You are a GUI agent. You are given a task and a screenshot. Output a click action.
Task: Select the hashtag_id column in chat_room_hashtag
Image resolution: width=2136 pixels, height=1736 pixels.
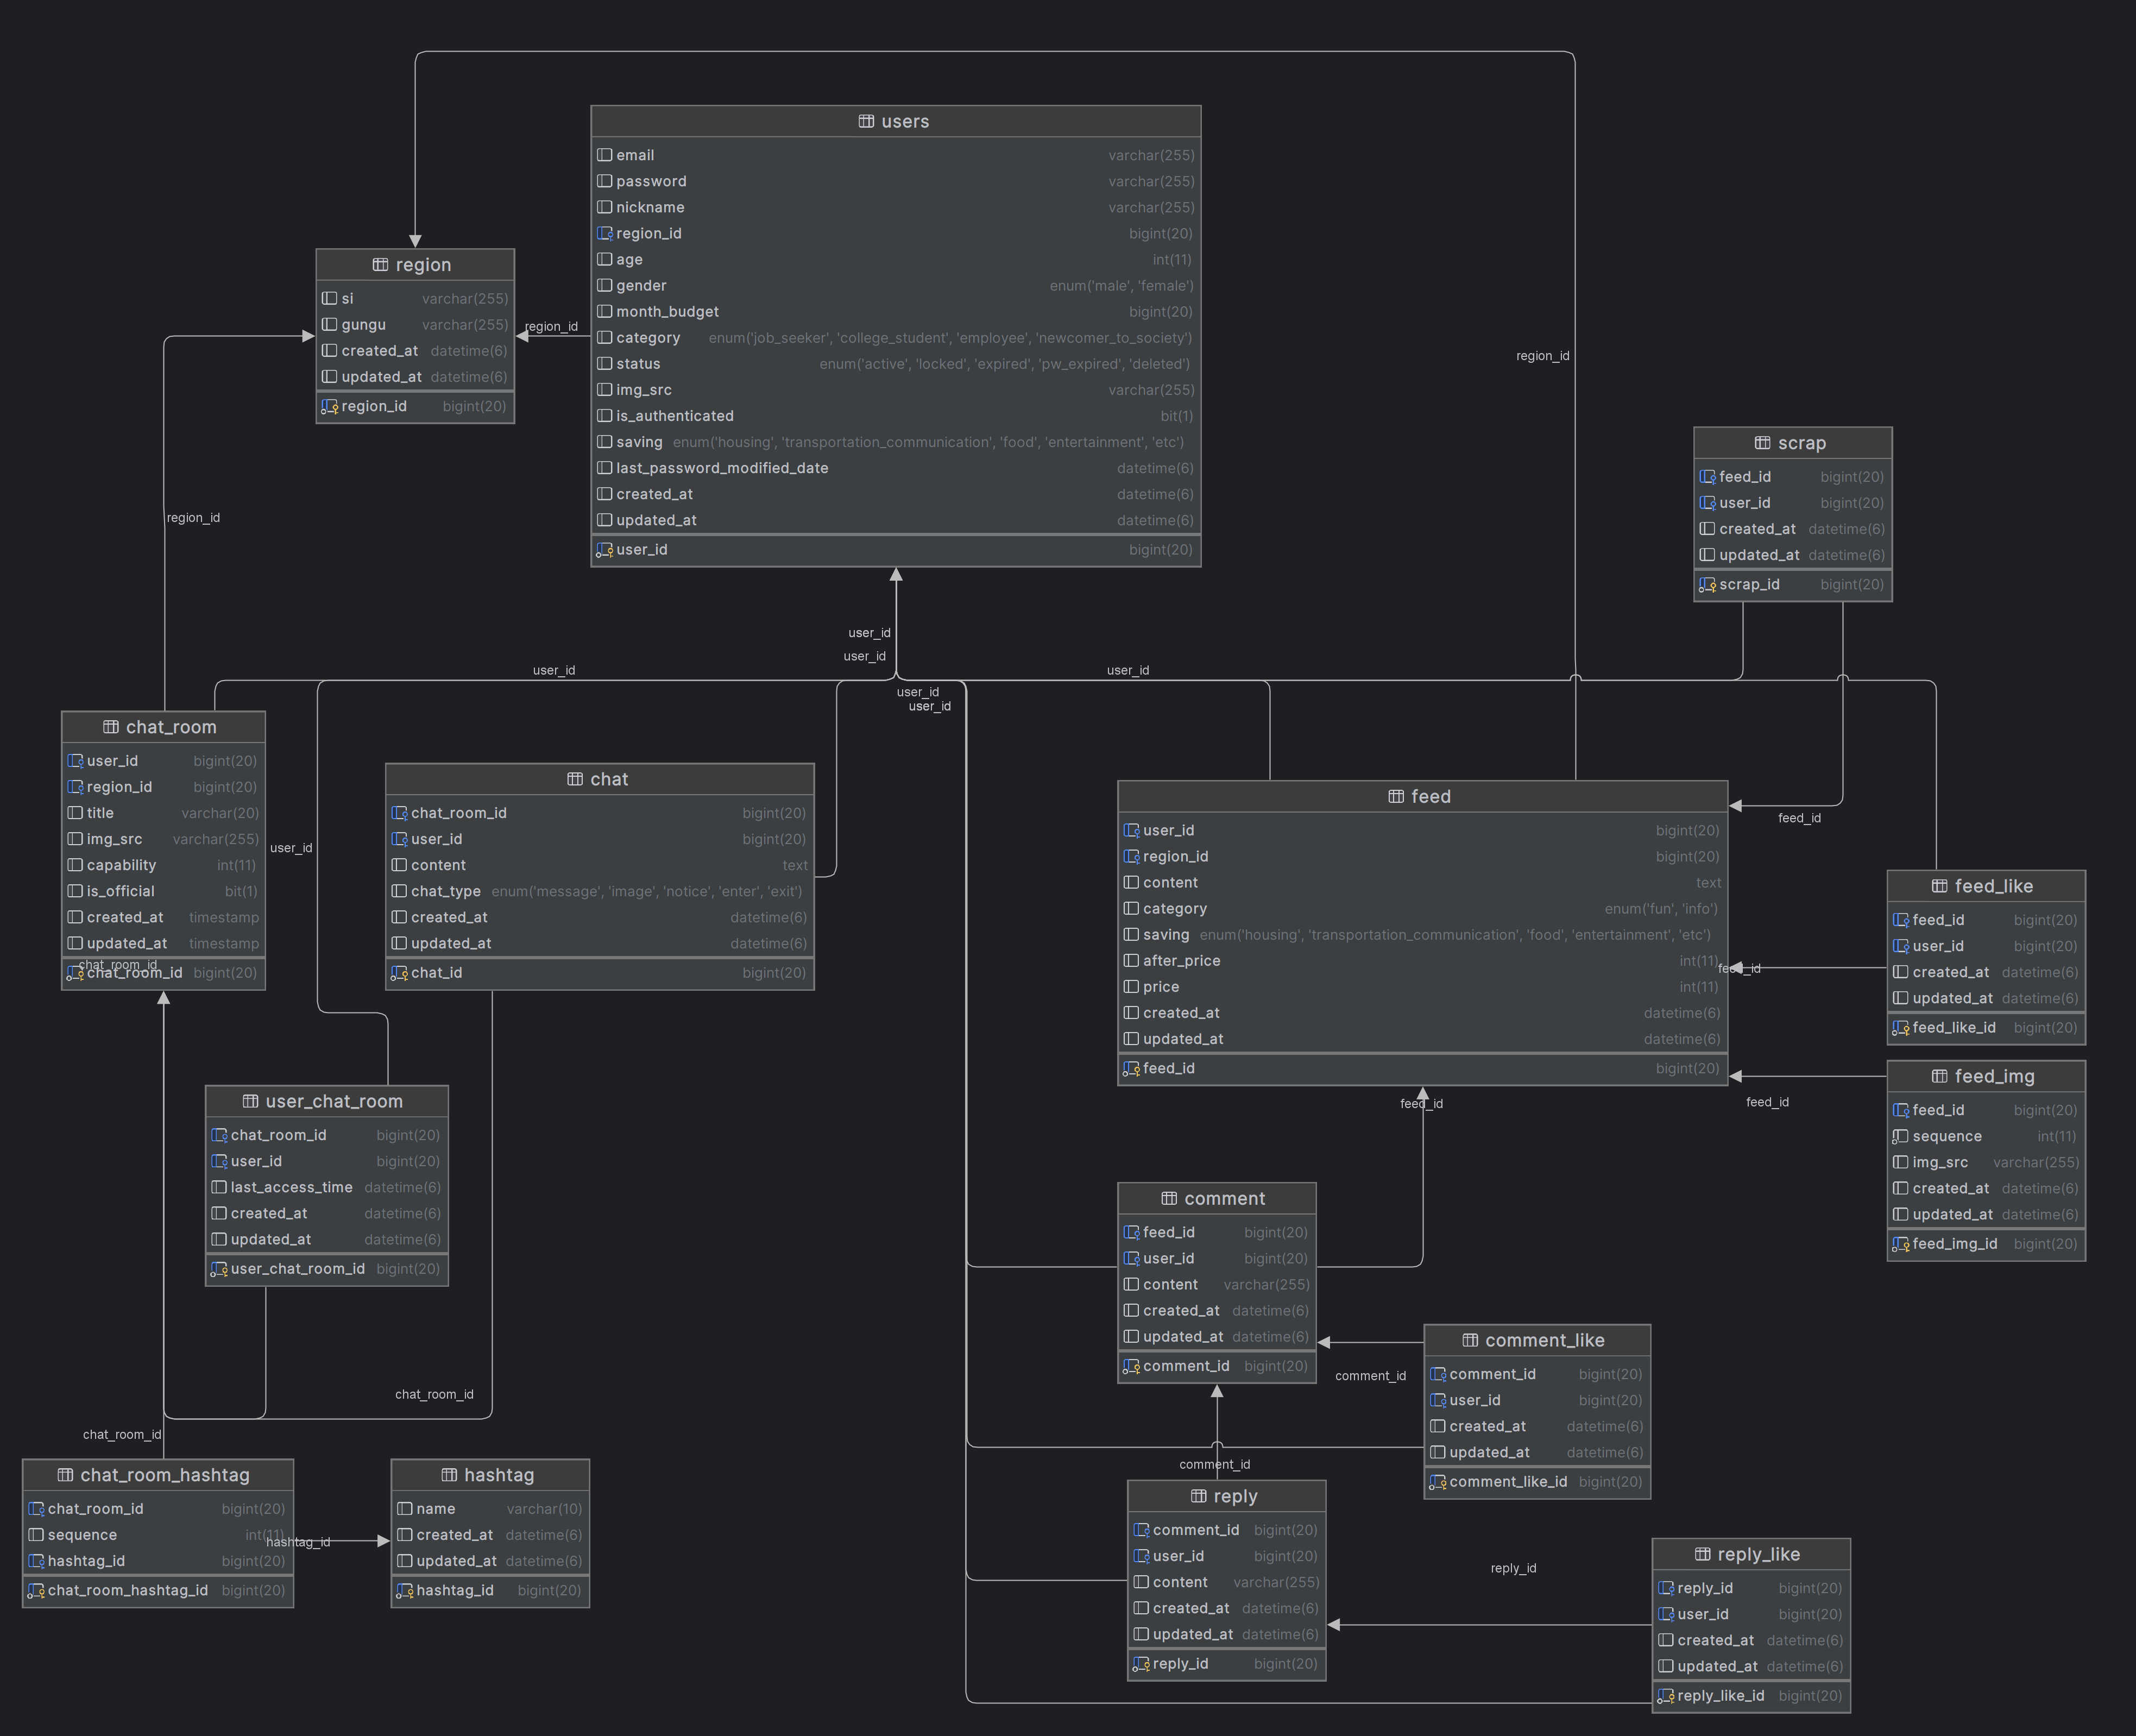(x=158, y=1561)
